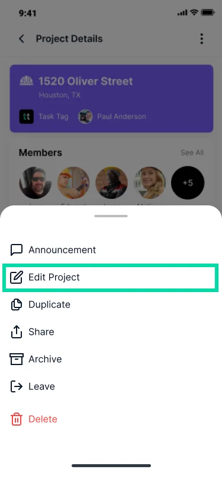Choose Edit Project in the menu
Screen dimensions: 222x482
point(111,277)
